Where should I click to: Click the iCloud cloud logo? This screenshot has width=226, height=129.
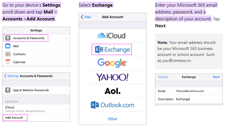click(x=101, y=36)
